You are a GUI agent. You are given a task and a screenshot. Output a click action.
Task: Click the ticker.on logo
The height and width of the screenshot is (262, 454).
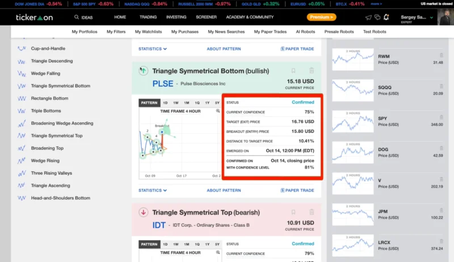(33, 17)
